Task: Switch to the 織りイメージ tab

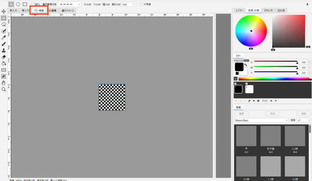Action: [67, 10]
